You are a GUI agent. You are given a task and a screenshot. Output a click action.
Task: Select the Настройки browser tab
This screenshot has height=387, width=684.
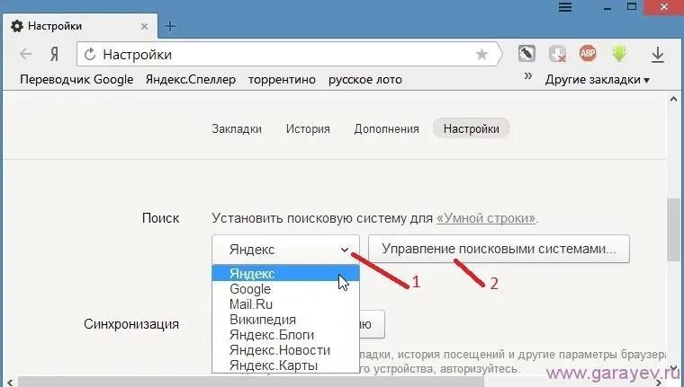(79, 26)
